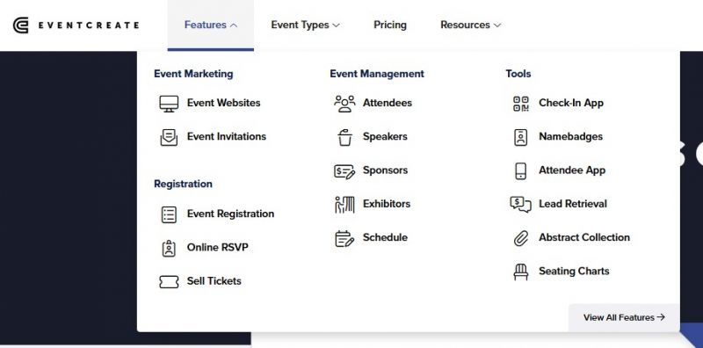
Task: Click the Abstract Collection paperclip icon
Action: point(520,237)
